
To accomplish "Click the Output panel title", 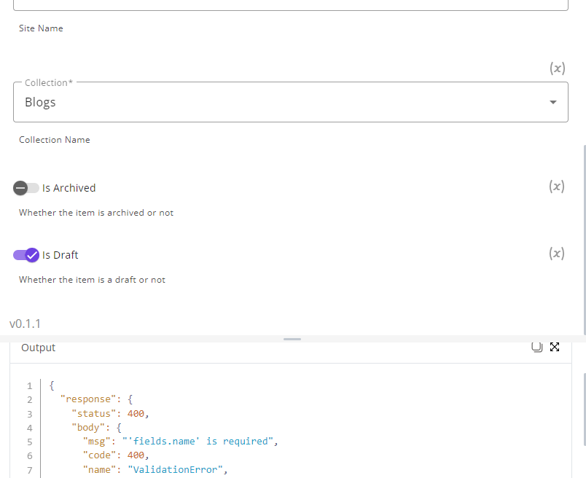I will click(38, 348).
